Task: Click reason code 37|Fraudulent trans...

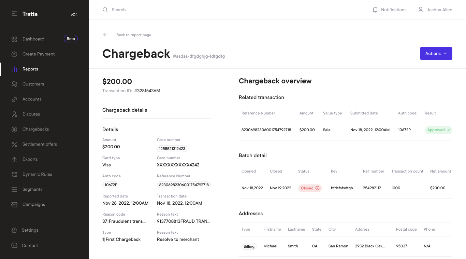Action: (124, 221)
